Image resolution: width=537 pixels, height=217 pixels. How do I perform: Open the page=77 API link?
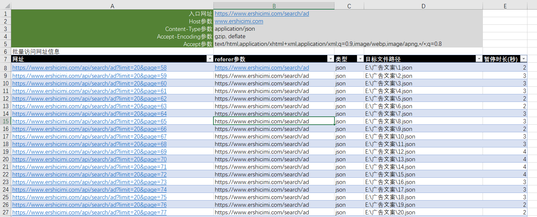89,212
